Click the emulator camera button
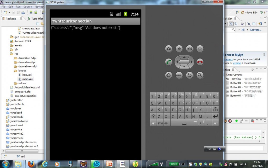Viewport: 268px width, 168px height. point(169,49)
